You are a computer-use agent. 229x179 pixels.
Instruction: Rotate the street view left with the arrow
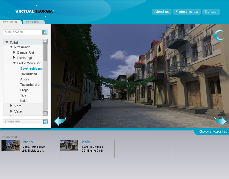coord(60,121)
